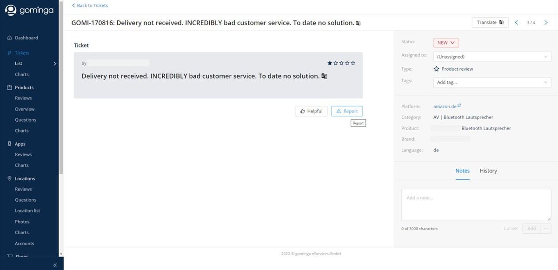Click the Add a note text field

pyautogui.click(x=476, y=204)
